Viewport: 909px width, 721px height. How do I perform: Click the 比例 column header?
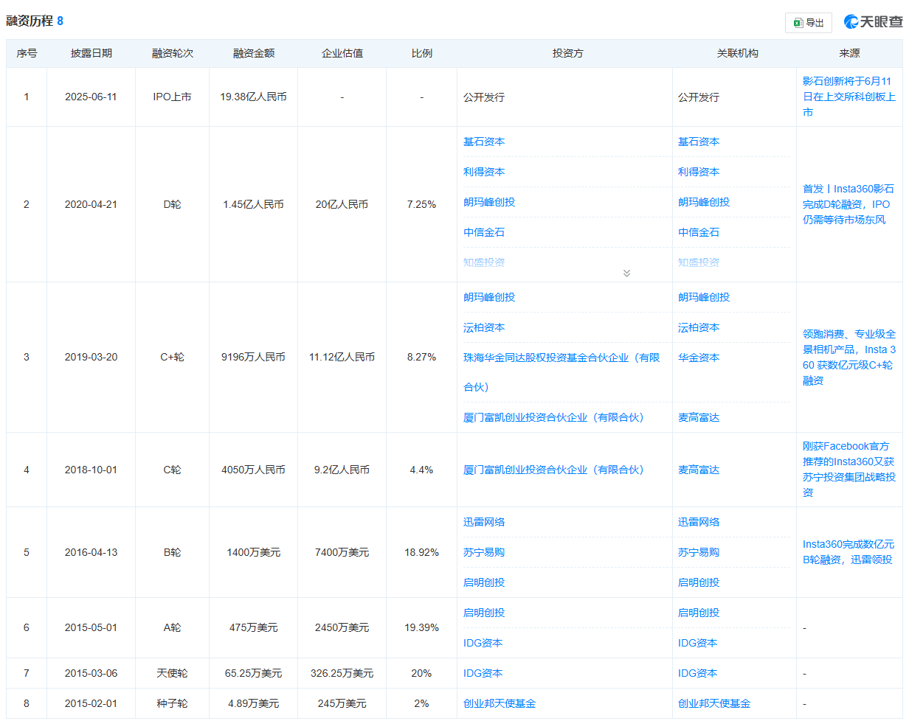pyautogui.click(x=422, y=53)
